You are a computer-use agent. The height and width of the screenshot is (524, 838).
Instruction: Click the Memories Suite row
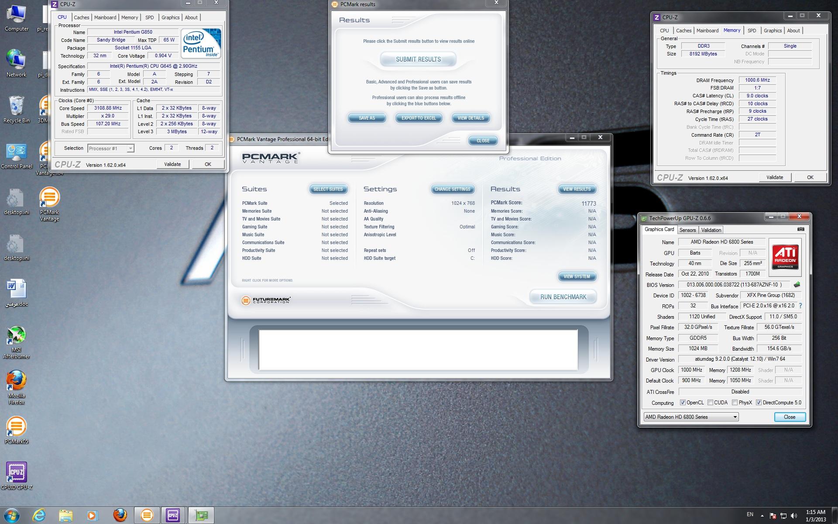pyautogui.click(x=295, y=211)
